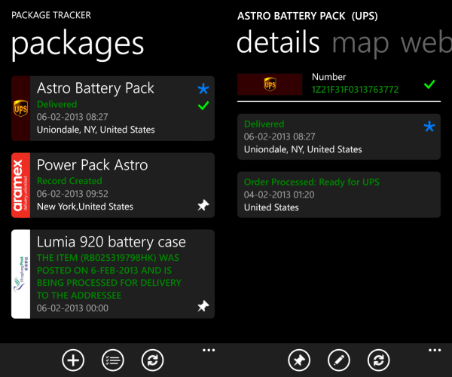Tap the 06-02-2013 09:52 timestamp
This screenshot has width=452, height=377.
(72, 194)
